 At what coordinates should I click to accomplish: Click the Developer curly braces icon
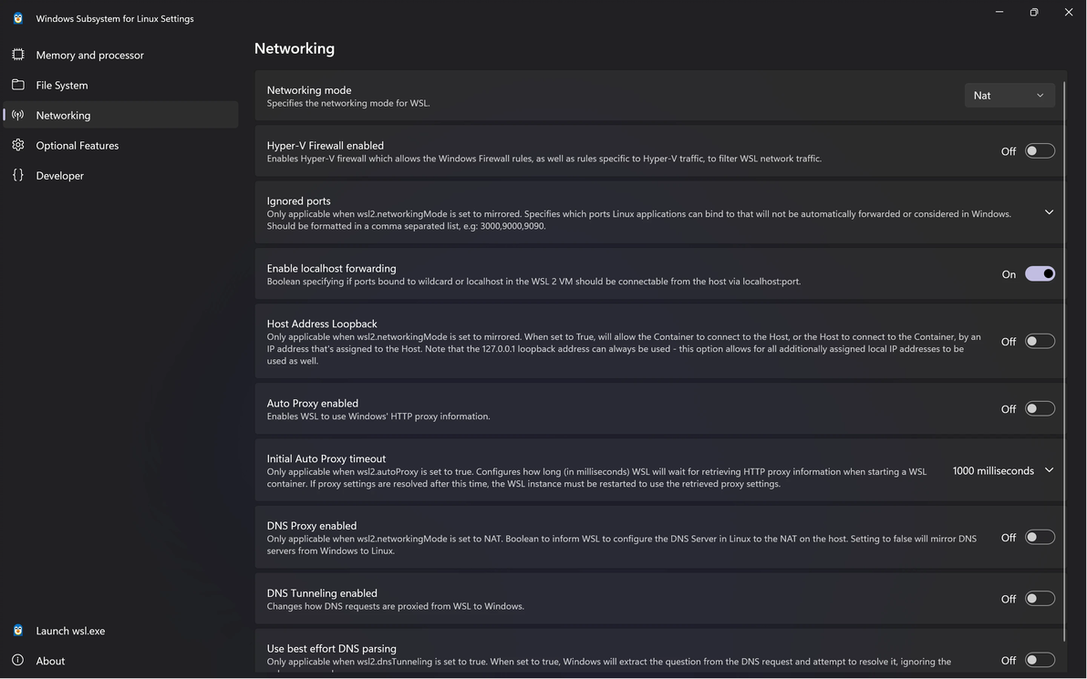18,175
